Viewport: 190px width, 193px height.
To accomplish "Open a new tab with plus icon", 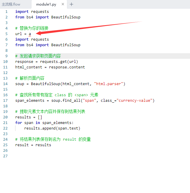I will [x=71, y=4].
